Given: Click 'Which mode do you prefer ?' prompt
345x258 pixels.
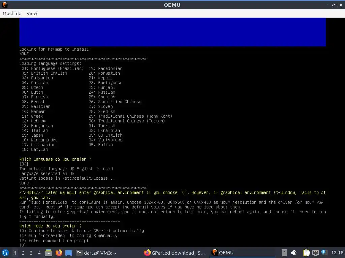Looking at the screenshot, I should tap(50, 226).
